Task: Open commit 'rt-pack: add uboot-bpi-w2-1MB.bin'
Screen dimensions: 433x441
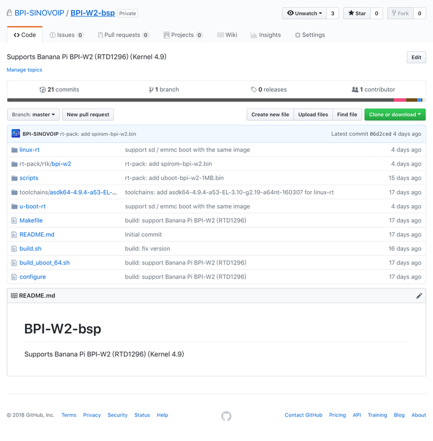Action: (174, 178)
